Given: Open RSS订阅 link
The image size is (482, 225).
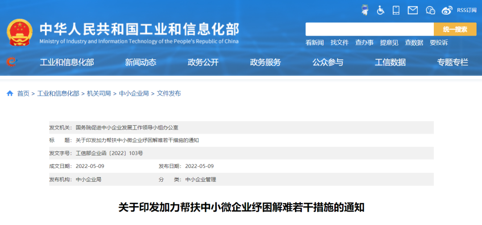Looking at the screenshot, I should tap(466, 10).
